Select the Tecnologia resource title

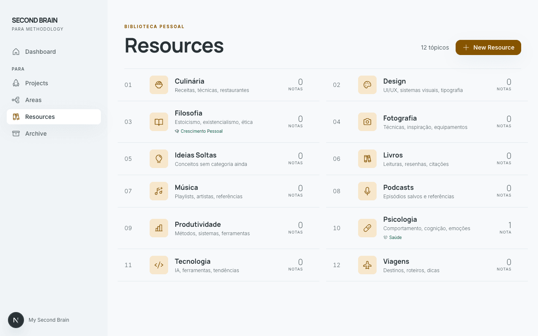(x=193, y=261)
